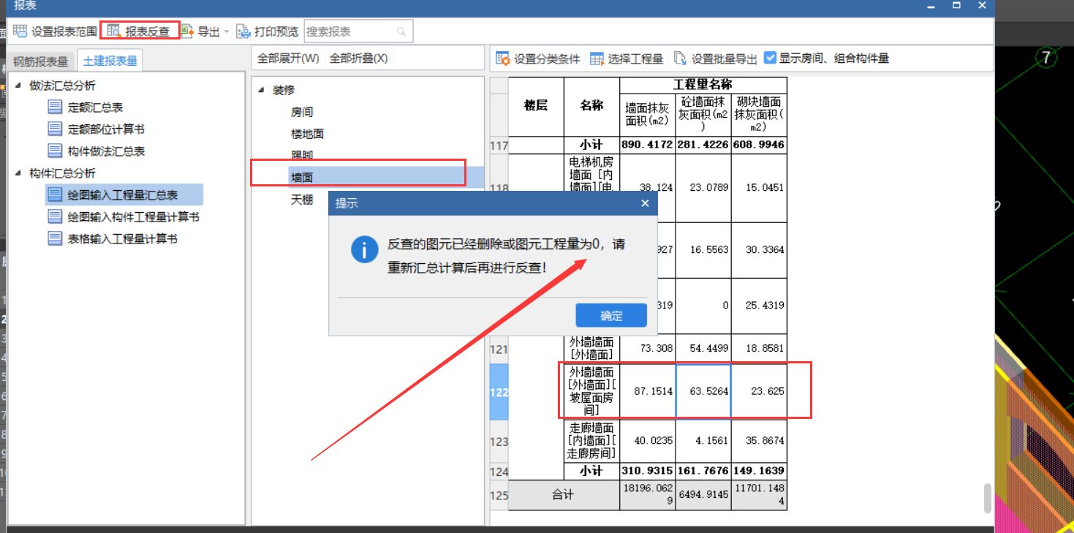
Task: Click cell value 54.4499 in row 121
Action: [703, 349]
